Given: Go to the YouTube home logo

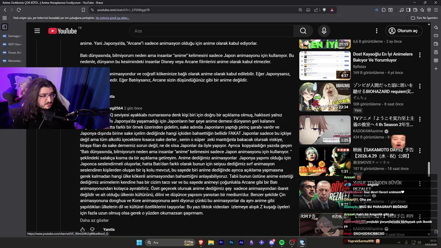Looking at the screenshot, I should coord(62,31).
